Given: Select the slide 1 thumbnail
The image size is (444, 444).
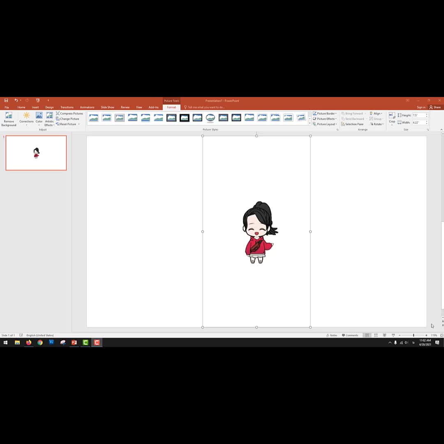Looking at the screenshot, I should coord(36,153).
